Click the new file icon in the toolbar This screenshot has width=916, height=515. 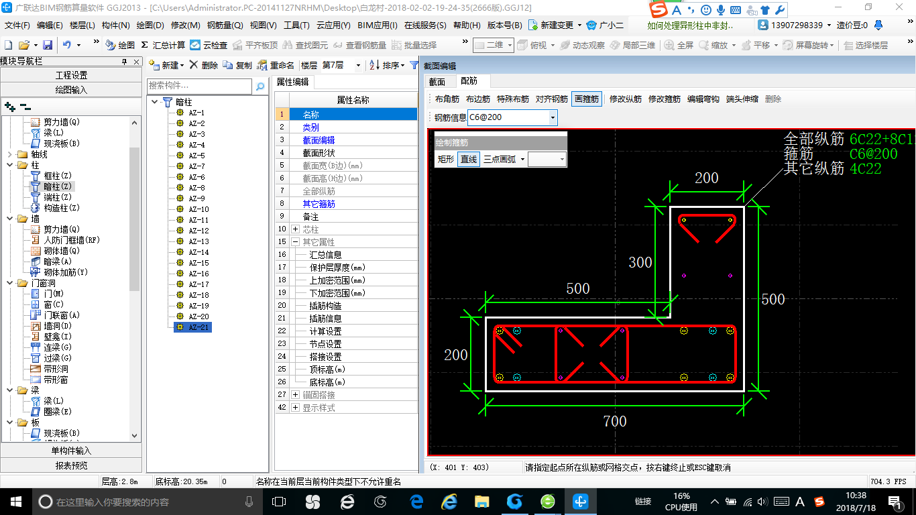click(x=8, y=45)
